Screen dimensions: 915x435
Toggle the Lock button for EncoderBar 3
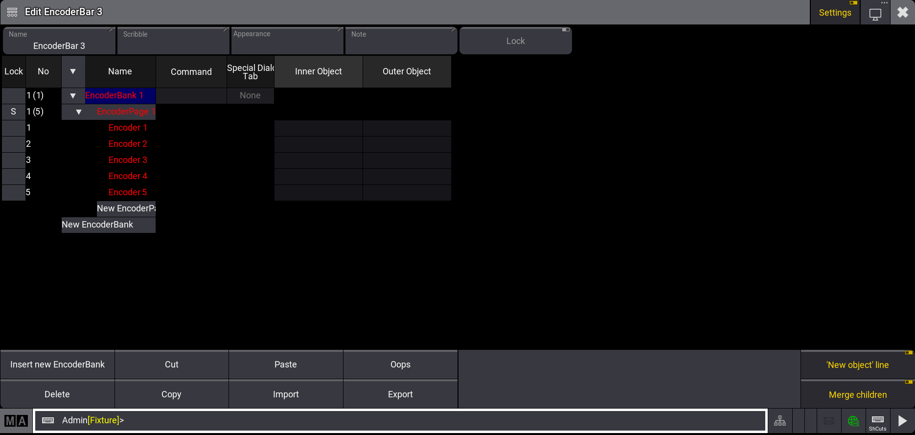[515, 41]
